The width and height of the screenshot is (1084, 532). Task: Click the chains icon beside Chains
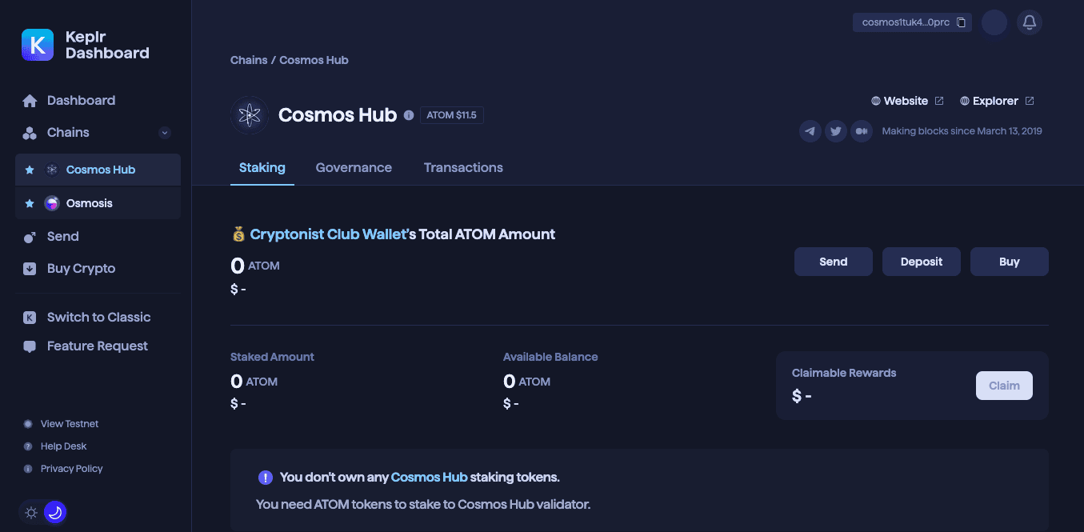click(30, 133)
